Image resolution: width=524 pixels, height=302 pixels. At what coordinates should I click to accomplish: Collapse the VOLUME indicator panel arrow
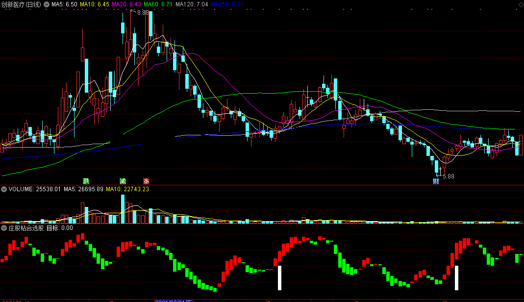pos(4,189)
